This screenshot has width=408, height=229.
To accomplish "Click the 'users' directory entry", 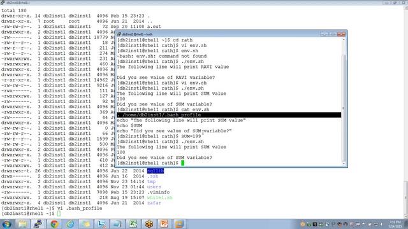I will tap(154, 187).
